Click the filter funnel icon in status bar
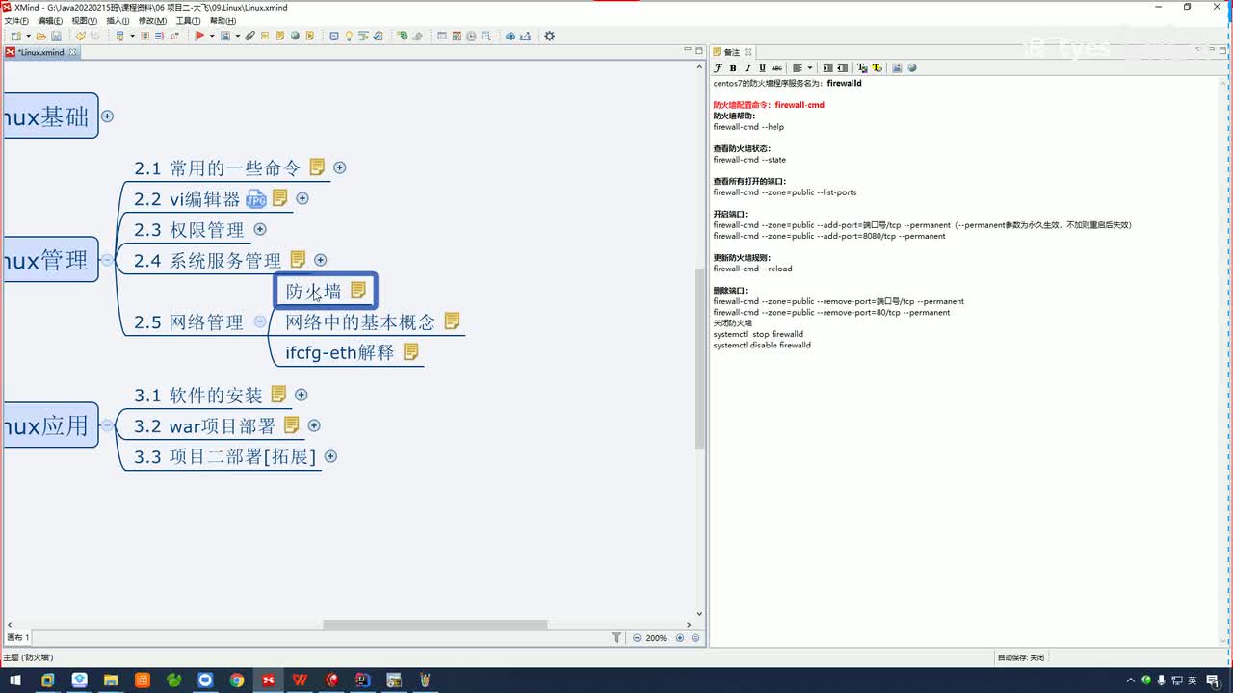Screen dimensions: 1233x693 [616, 638]
